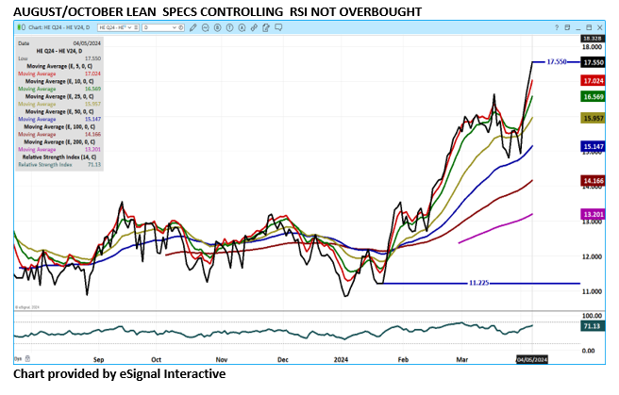
Task: Select the 11.225 support line label
Action: coord(482,283)
